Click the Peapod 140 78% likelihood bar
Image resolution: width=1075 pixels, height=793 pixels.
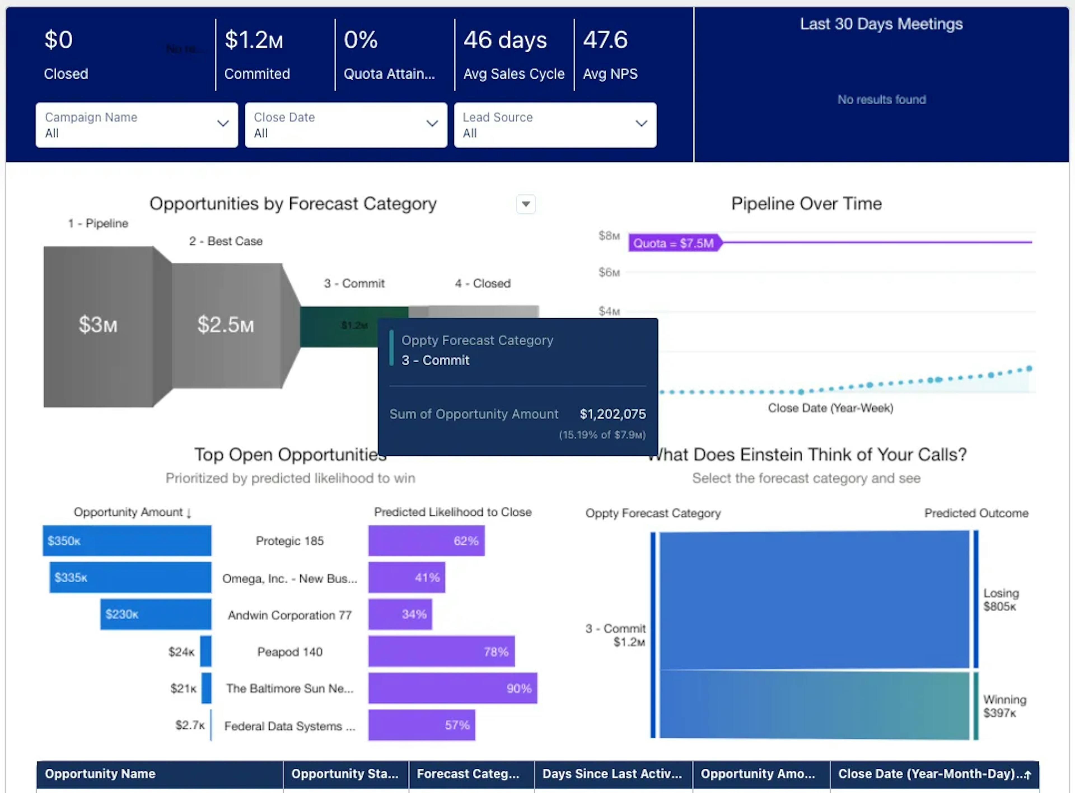click(x=441, y=652)
